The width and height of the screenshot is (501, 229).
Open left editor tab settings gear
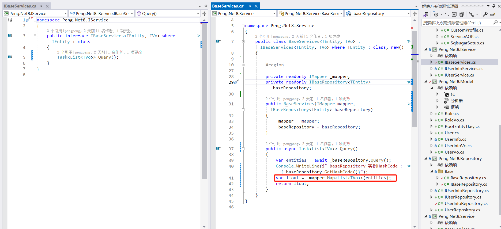click(x=206, y=6)
